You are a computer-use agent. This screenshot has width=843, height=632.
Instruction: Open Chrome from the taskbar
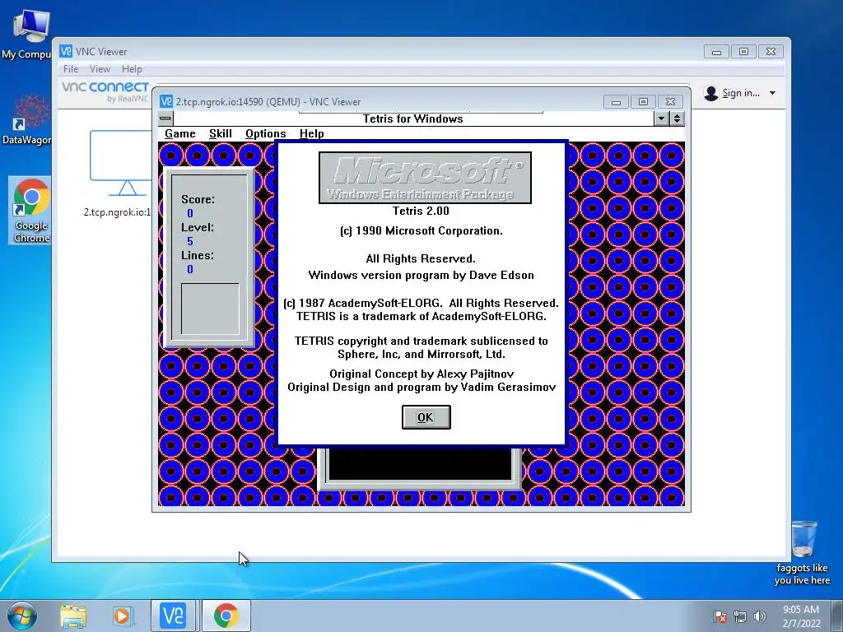coord(226,616)
